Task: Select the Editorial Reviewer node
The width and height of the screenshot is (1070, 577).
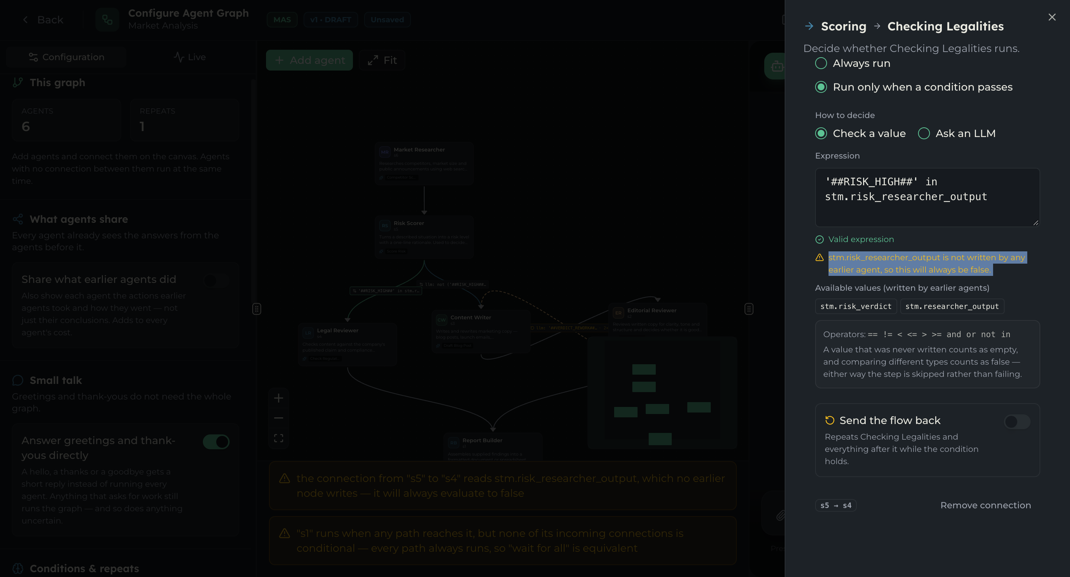Action: click(x=658, y=319)
